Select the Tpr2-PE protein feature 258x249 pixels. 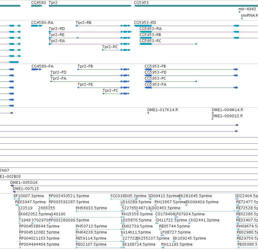tap(103, 88)
